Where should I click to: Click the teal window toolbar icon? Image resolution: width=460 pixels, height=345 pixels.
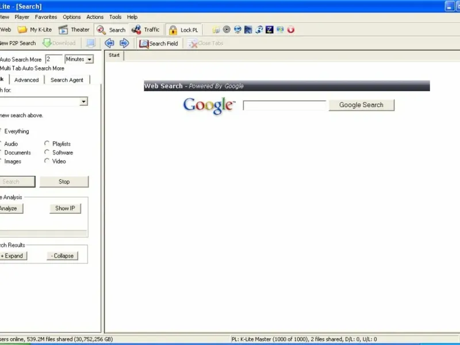pyautogui.click(x=280, y=29)
